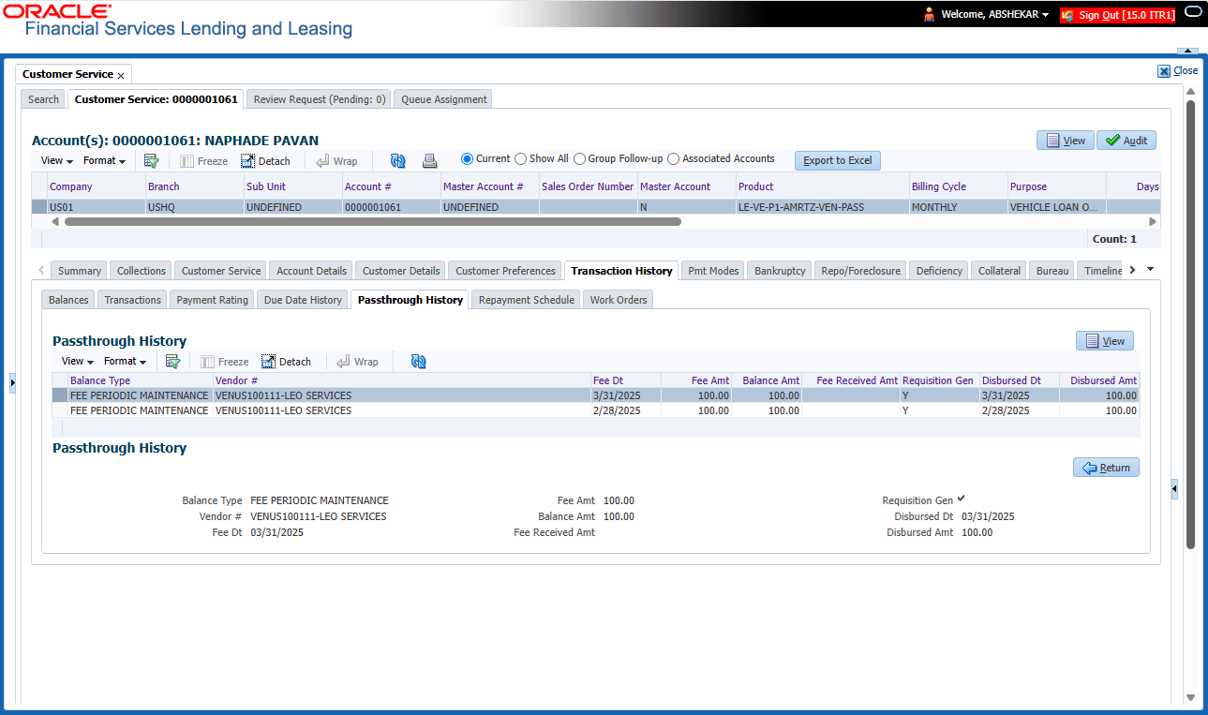The image size is (1208, 715).
Task: Open the Customer Preferences tab
Action: pos(506,271)
